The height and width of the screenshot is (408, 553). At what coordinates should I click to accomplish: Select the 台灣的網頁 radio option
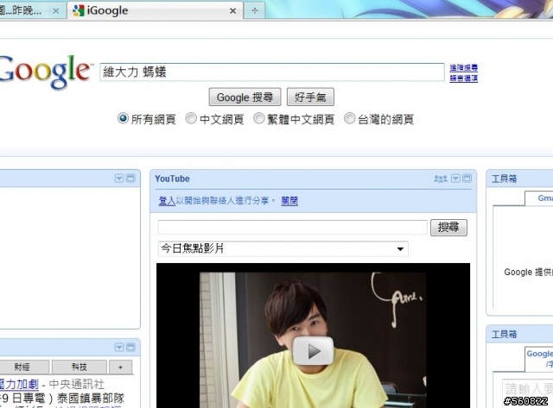click(349, 119)
